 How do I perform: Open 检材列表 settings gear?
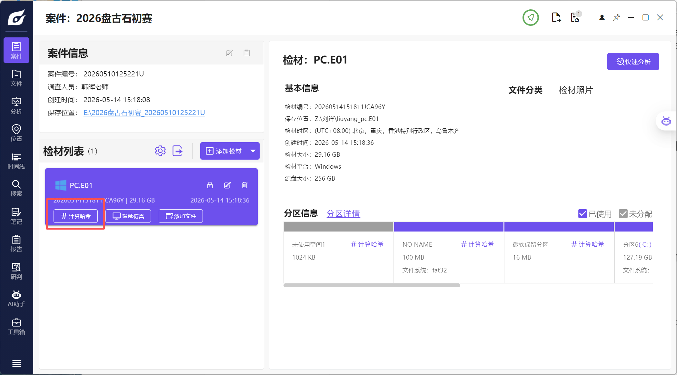pos(160,151)
